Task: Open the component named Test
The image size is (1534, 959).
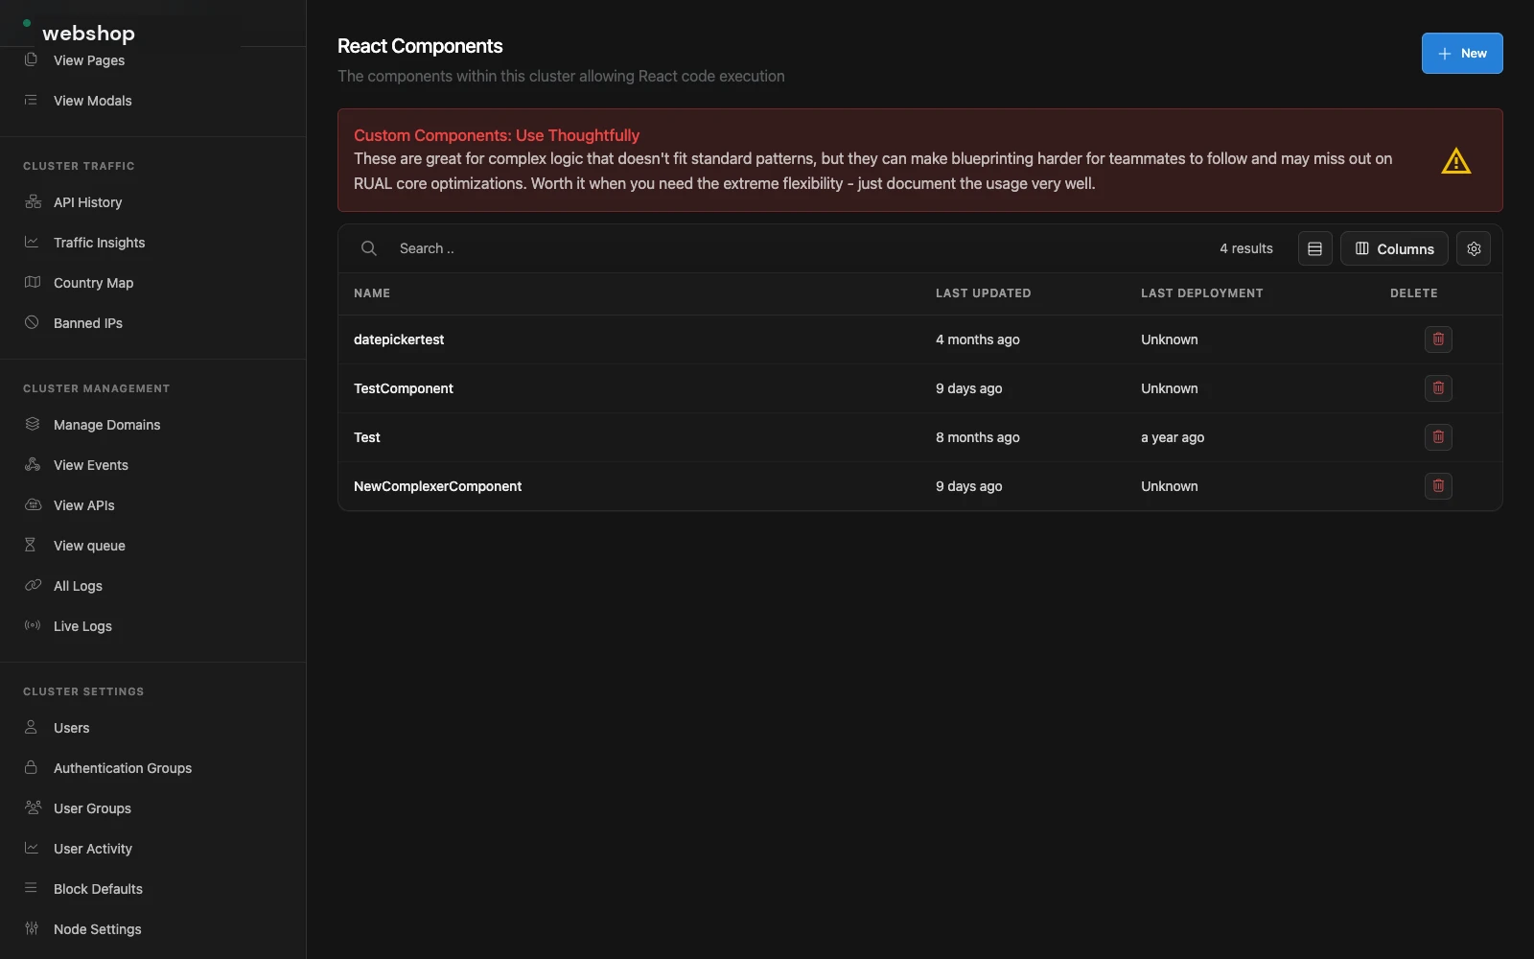Action: click(367, 437)
